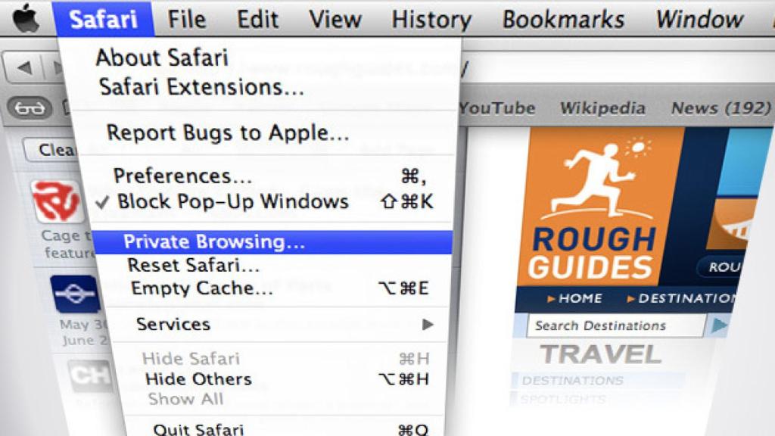775x436 pixels.
Task: Open the Bookmarks menu
Action: [x=563, y=20]
